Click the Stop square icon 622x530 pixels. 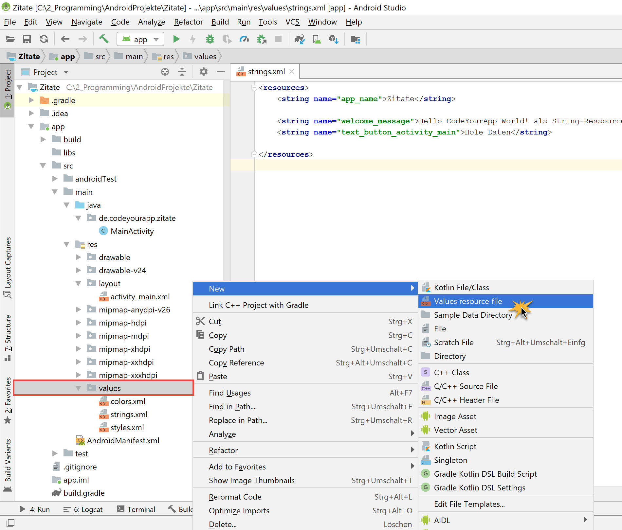click(x=278, y=39)
